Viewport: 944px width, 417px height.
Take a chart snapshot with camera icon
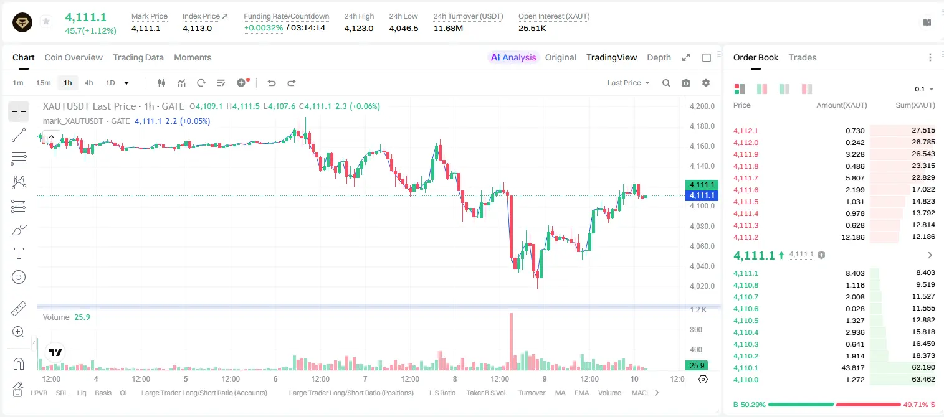pos(686,83)
